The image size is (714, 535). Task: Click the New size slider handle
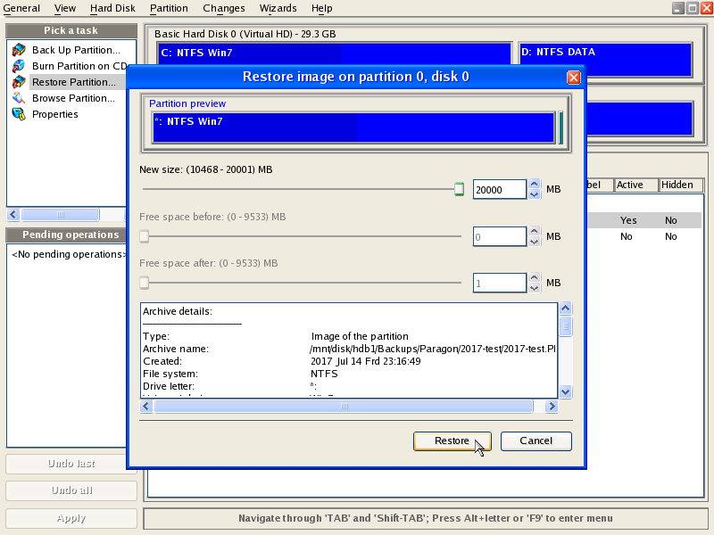[459, 189]
